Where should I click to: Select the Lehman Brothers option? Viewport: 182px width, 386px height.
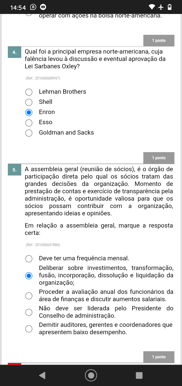tap(29, 92)
